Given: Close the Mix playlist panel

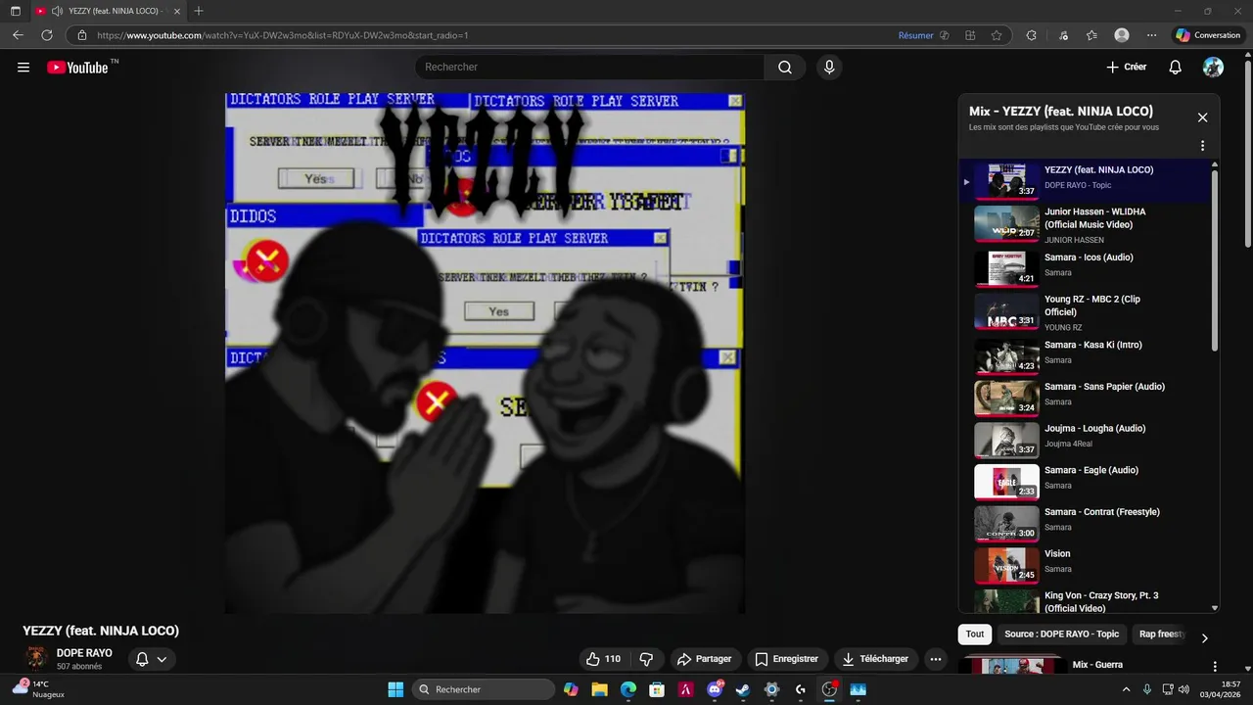Looking at the screenshot, I should click(x=1202, y=117).
